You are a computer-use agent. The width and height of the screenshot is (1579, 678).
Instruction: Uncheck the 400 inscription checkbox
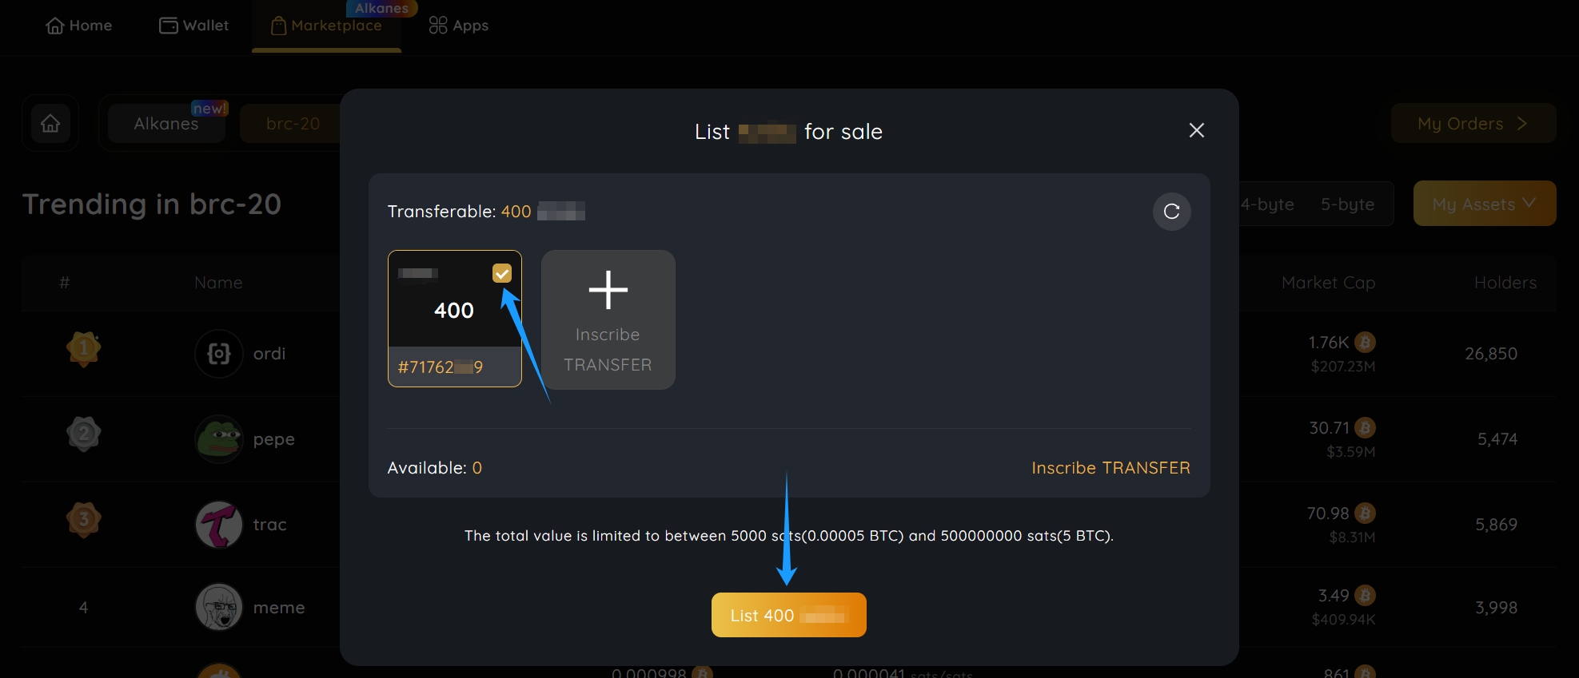(501, 273)
